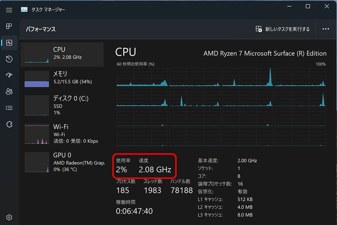Open the Services puzzle icon

click(x=9, y=124)
